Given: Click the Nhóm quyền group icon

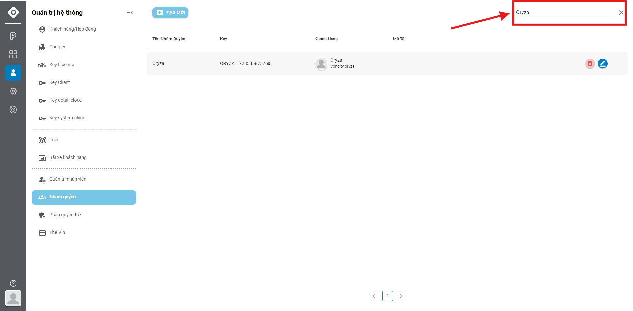Looking at the screenshot, I should point(42,197).
